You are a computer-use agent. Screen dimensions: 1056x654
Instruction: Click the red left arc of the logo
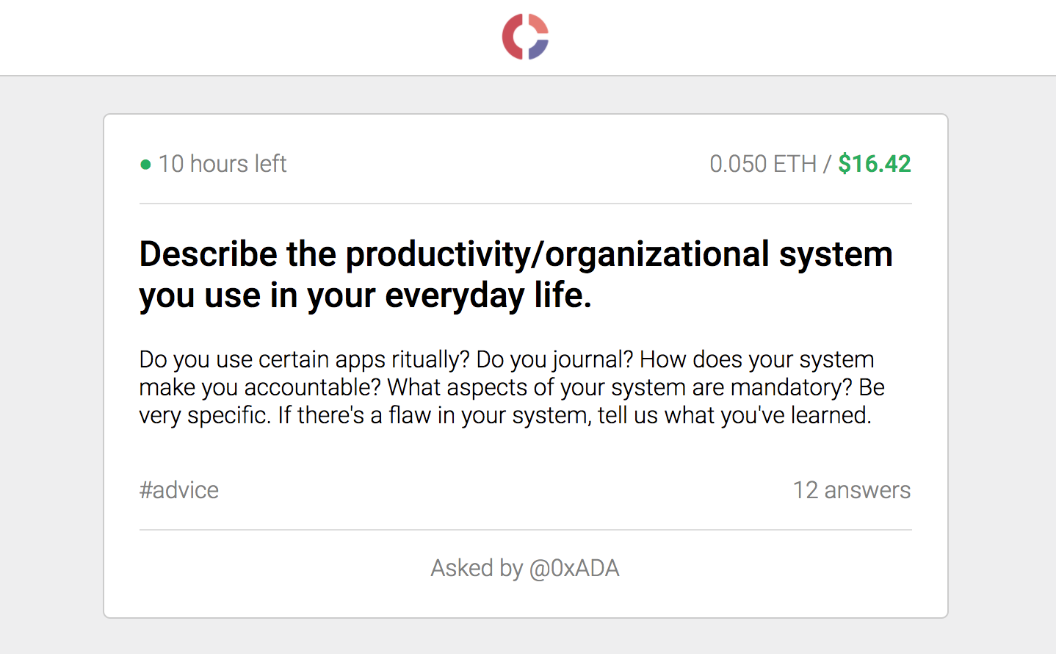(510, 37)
